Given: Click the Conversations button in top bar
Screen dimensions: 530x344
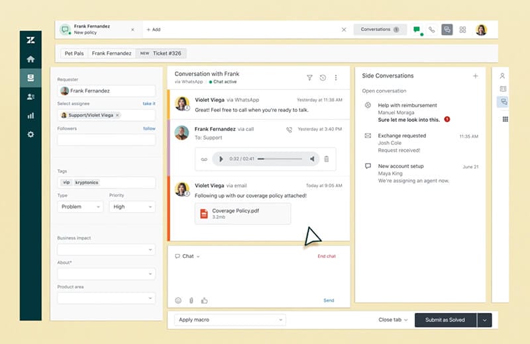Looking at the screenshot, I should 380,29.
